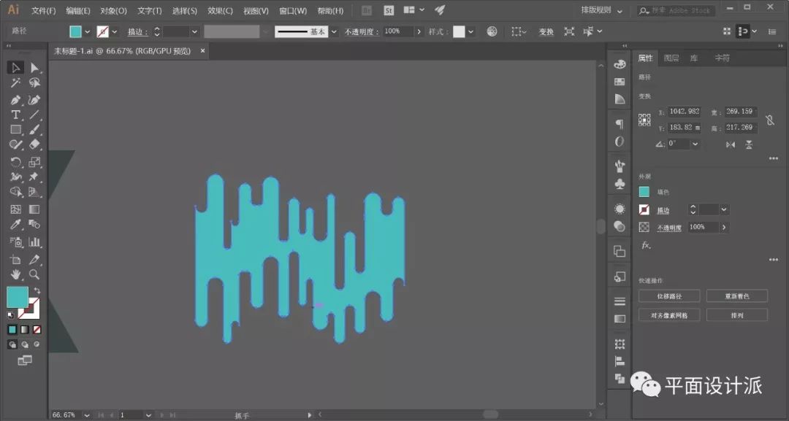Swap fill and stroke colors
Viewport: 789px width, 421px height.
pos(37,290)
